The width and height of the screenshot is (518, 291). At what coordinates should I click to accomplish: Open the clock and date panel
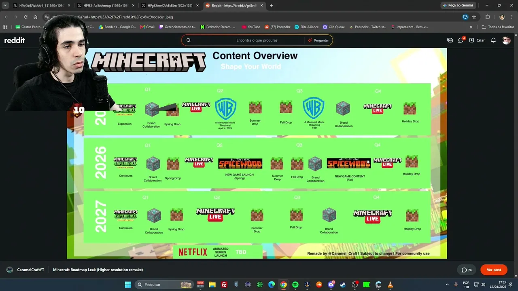click(499, 285)
